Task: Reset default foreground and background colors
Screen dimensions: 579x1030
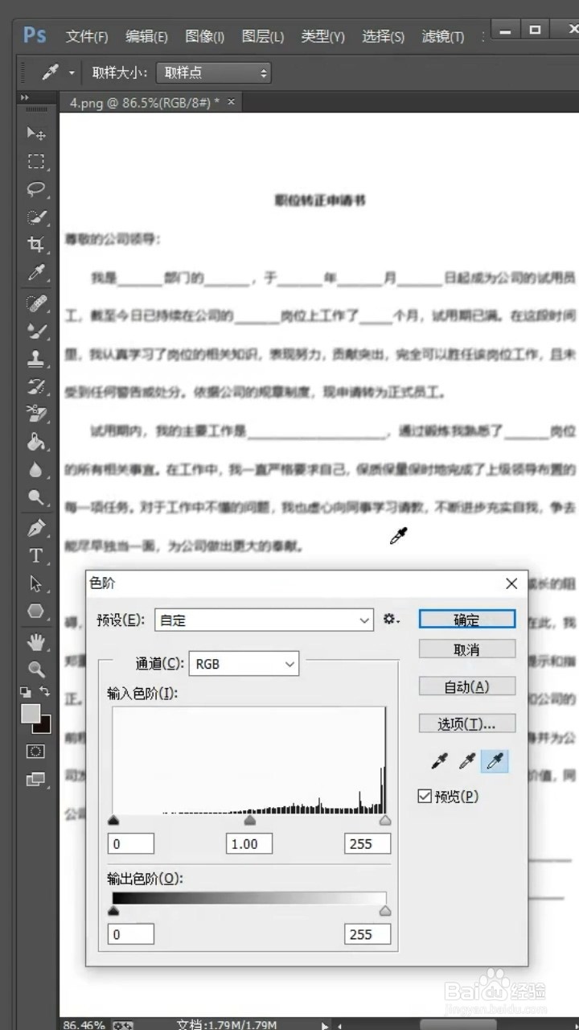Action: 26,691
